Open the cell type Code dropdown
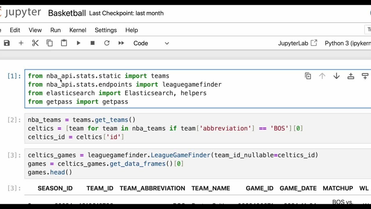The height and width of the screenshot is (209, 371). (x=151, y=43)
